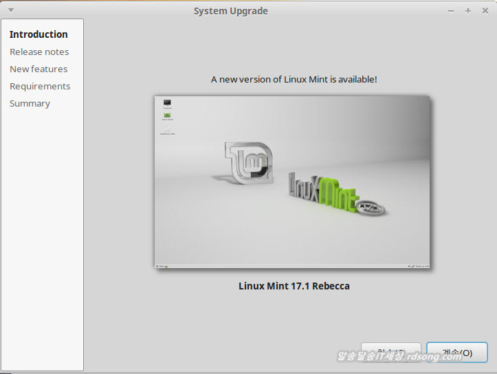Maximize the System Upgrade window with plus button
The image size is (497, 374).
(468, 10)
